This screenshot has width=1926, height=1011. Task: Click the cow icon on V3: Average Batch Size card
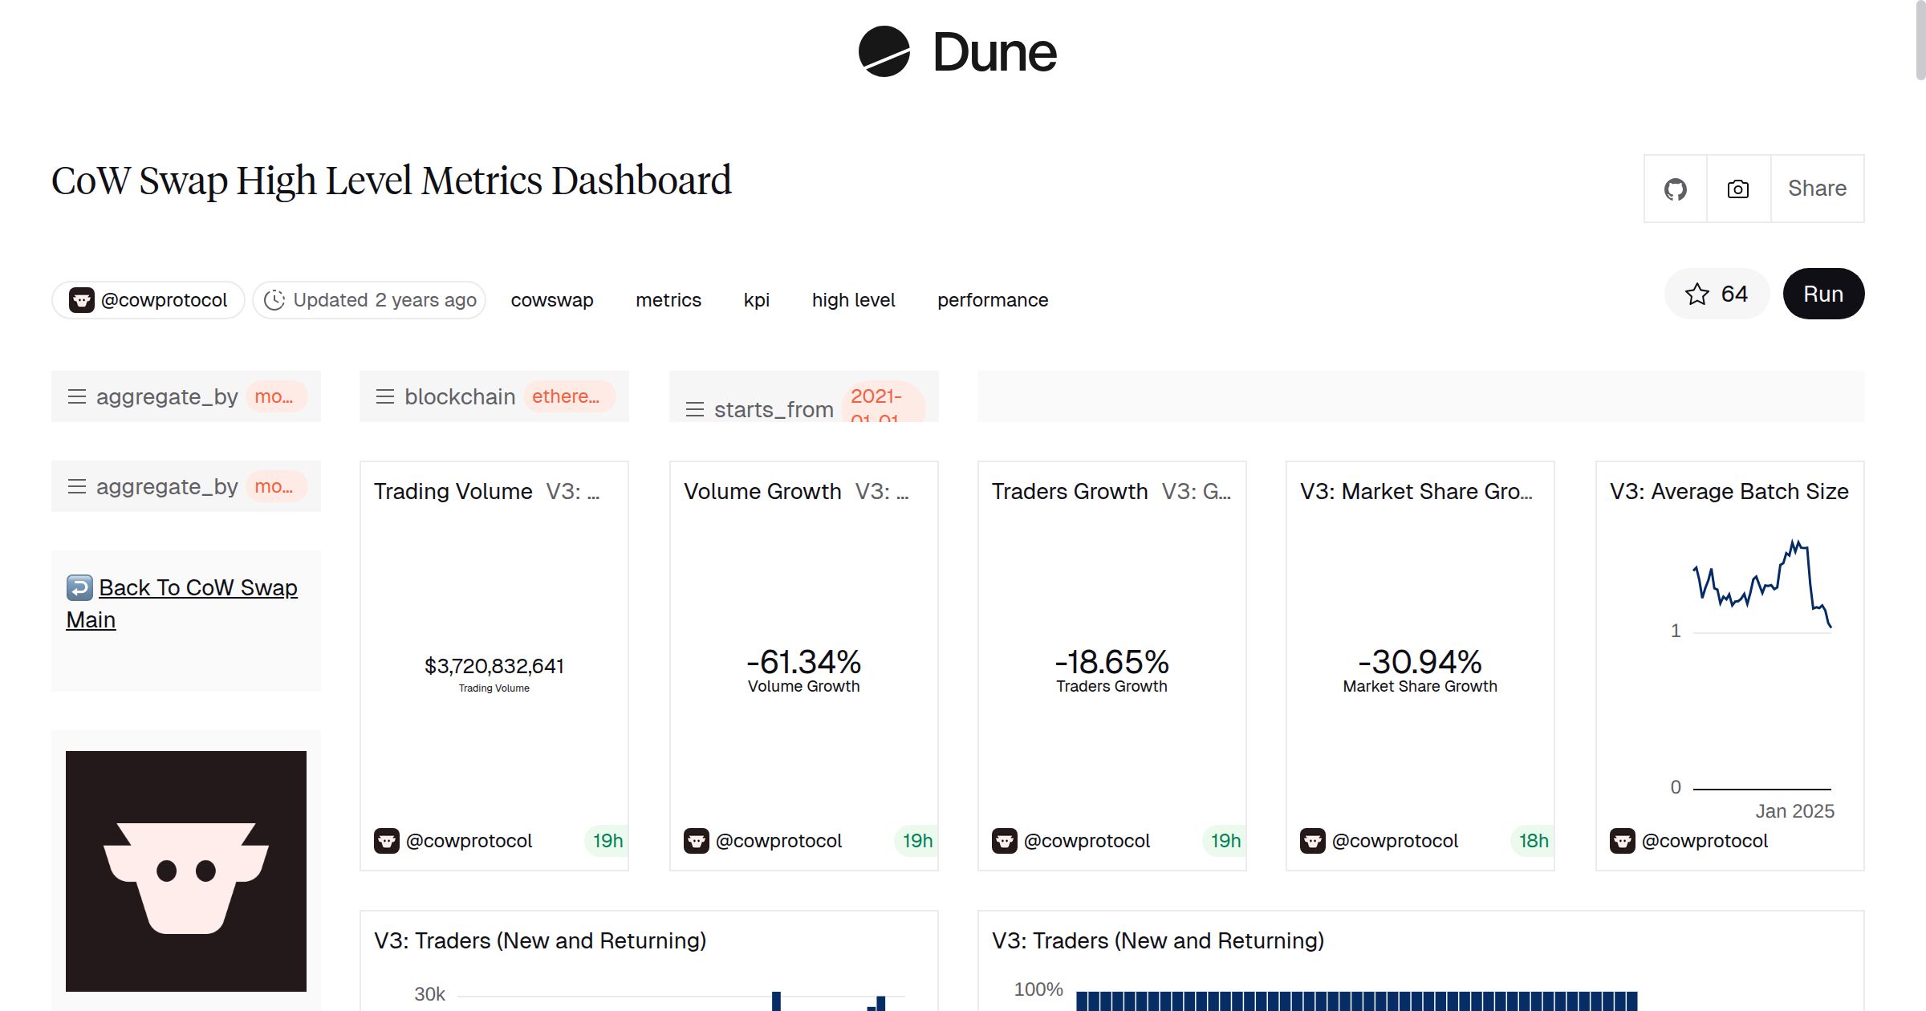[x=1623, y=840]
